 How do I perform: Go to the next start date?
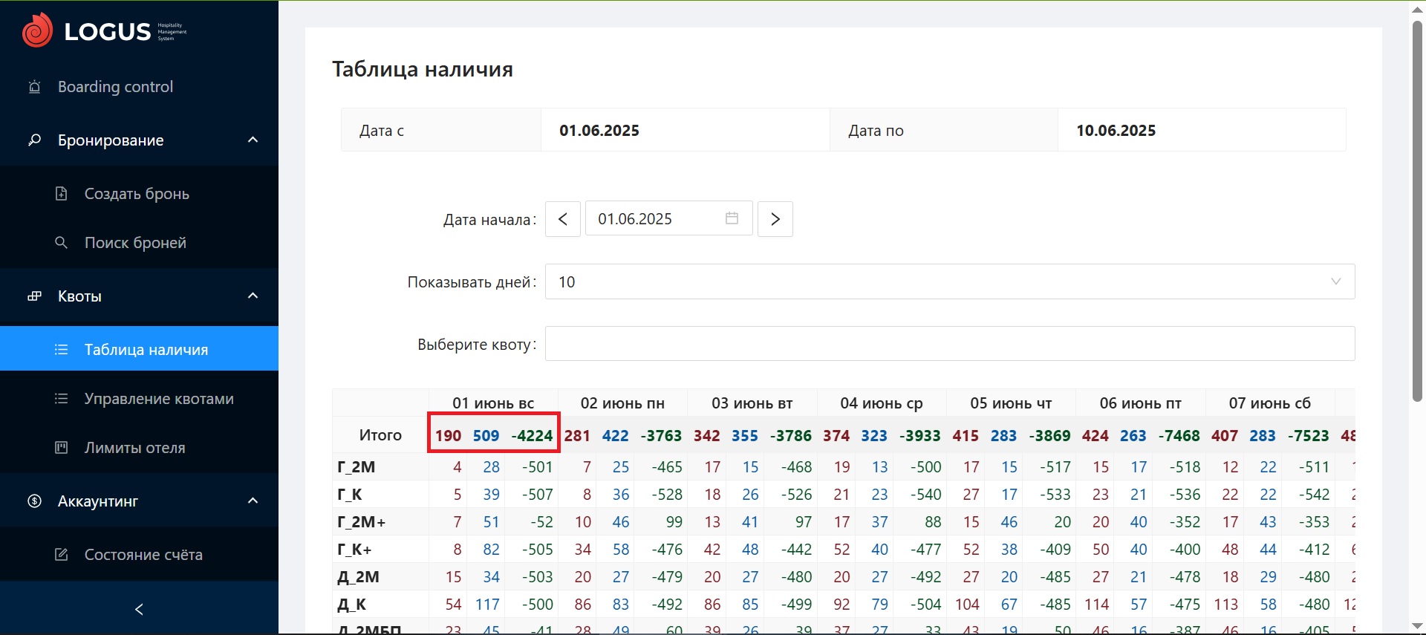coord(775,219)
